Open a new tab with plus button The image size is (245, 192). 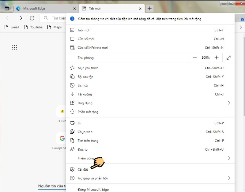pyautogui.click(x=149, y=9)
